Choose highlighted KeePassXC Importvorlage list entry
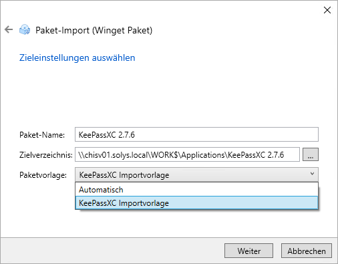 click(x=196, y=203)
